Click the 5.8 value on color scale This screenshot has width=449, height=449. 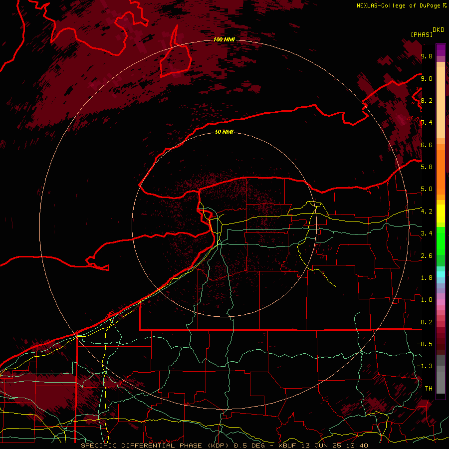427,167
